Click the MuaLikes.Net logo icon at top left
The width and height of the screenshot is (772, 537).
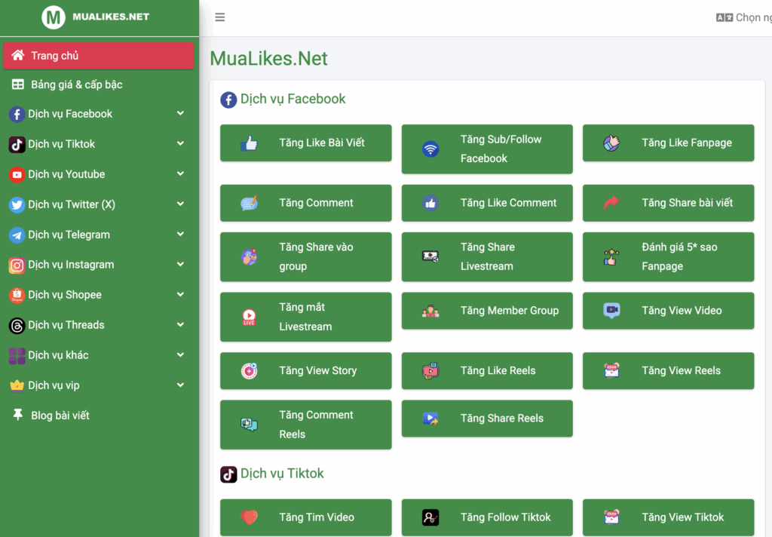(52, 16)
